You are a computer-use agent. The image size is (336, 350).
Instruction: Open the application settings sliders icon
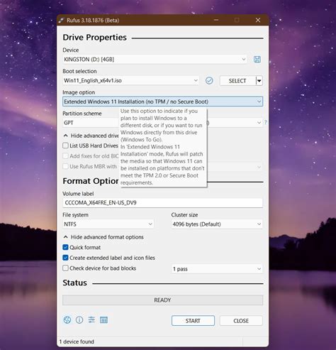91,320
